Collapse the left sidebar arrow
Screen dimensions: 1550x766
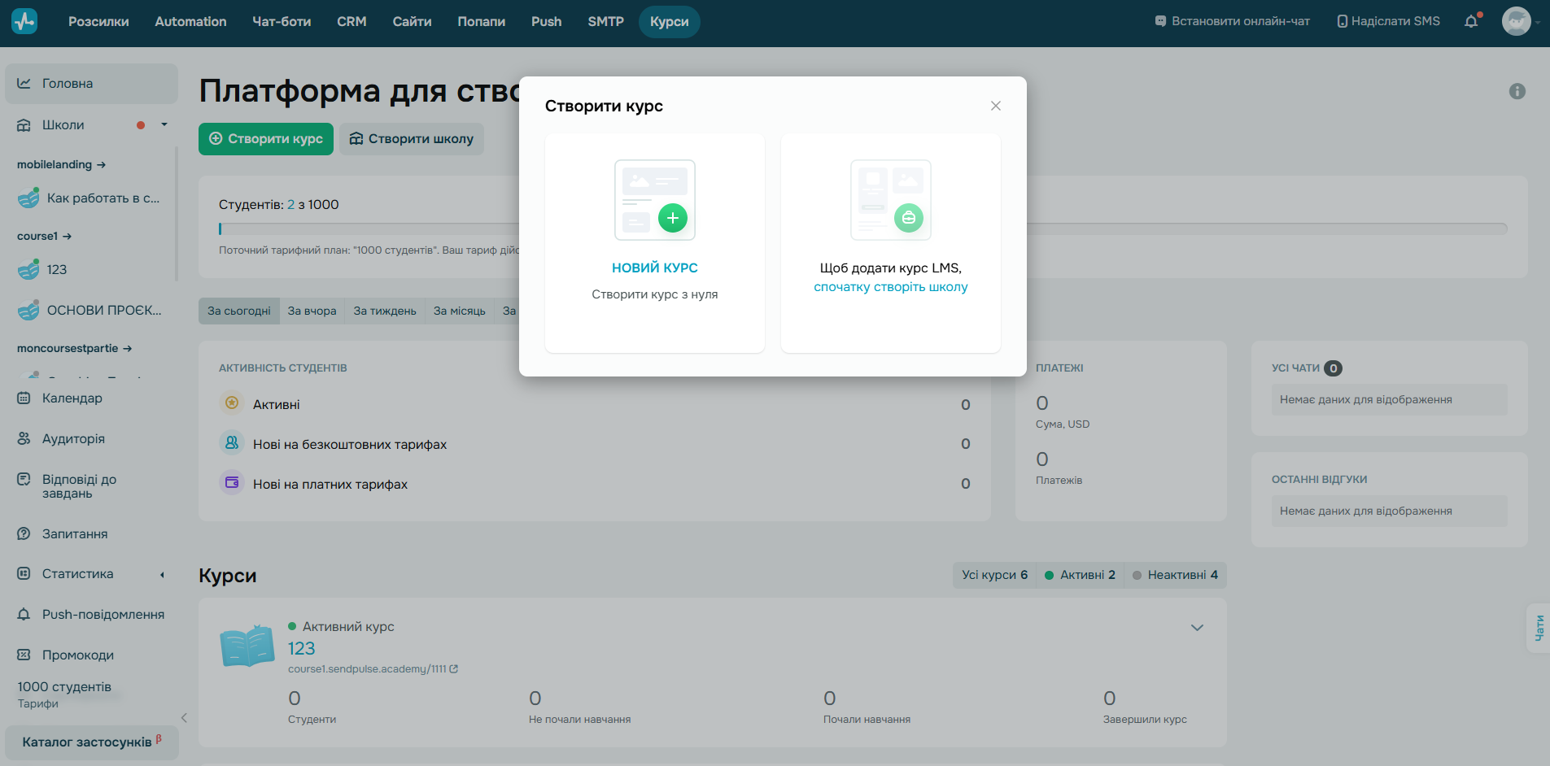pyautogui.click(x=184, y=717)
